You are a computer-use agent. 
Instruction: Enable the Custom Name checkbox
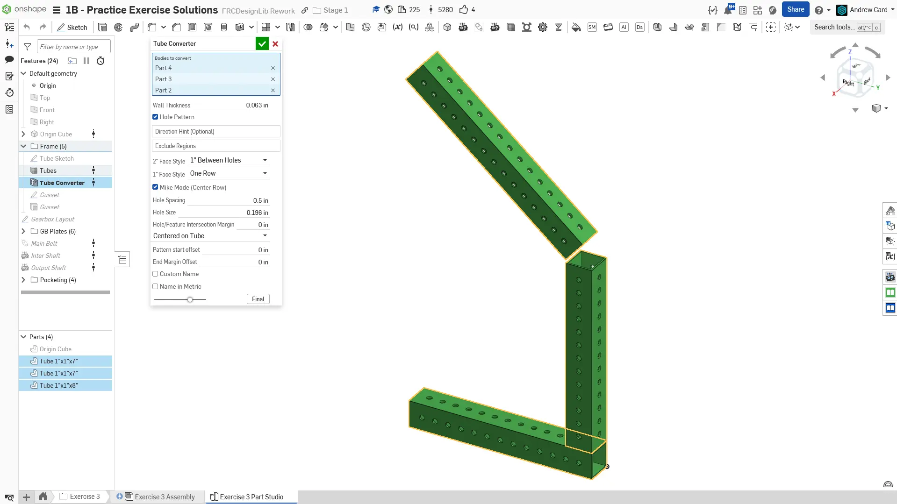tap(155, 274)
